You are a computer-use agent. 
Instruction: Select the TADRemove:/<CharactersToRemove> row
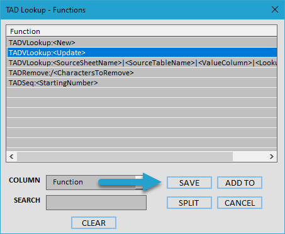tap(142, 73)
